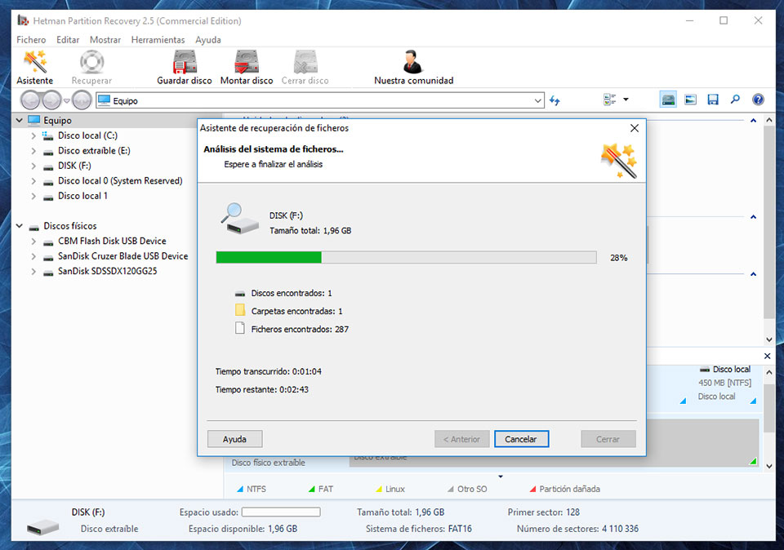Open the Fichero menu

click(x=31, y=40)
